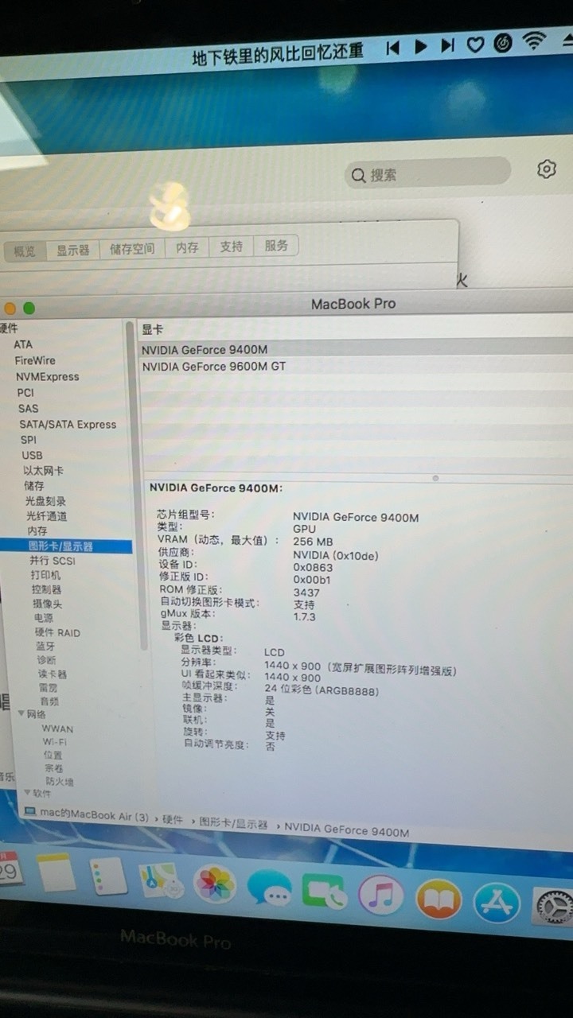
Task: Select SPI in the sidebar
Action: [29, 439]
